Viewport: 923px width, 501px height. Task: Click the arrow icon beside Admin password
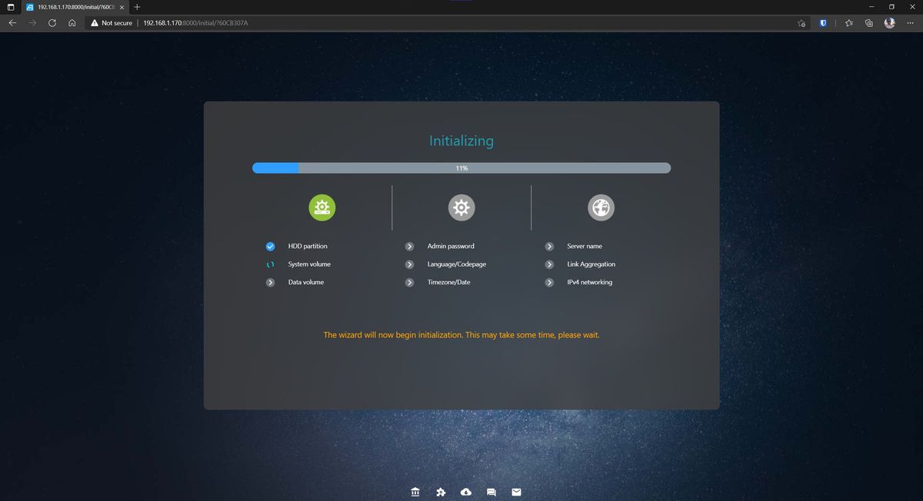coord(410,246)
